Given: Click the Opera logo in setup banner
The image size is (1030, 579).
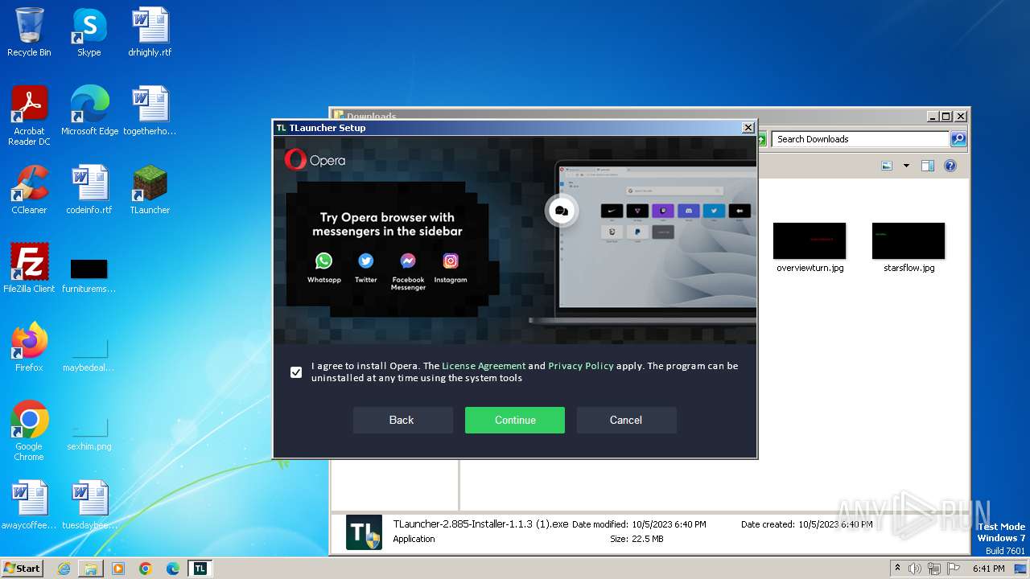Looking at the screenshot, I should 315,159.
